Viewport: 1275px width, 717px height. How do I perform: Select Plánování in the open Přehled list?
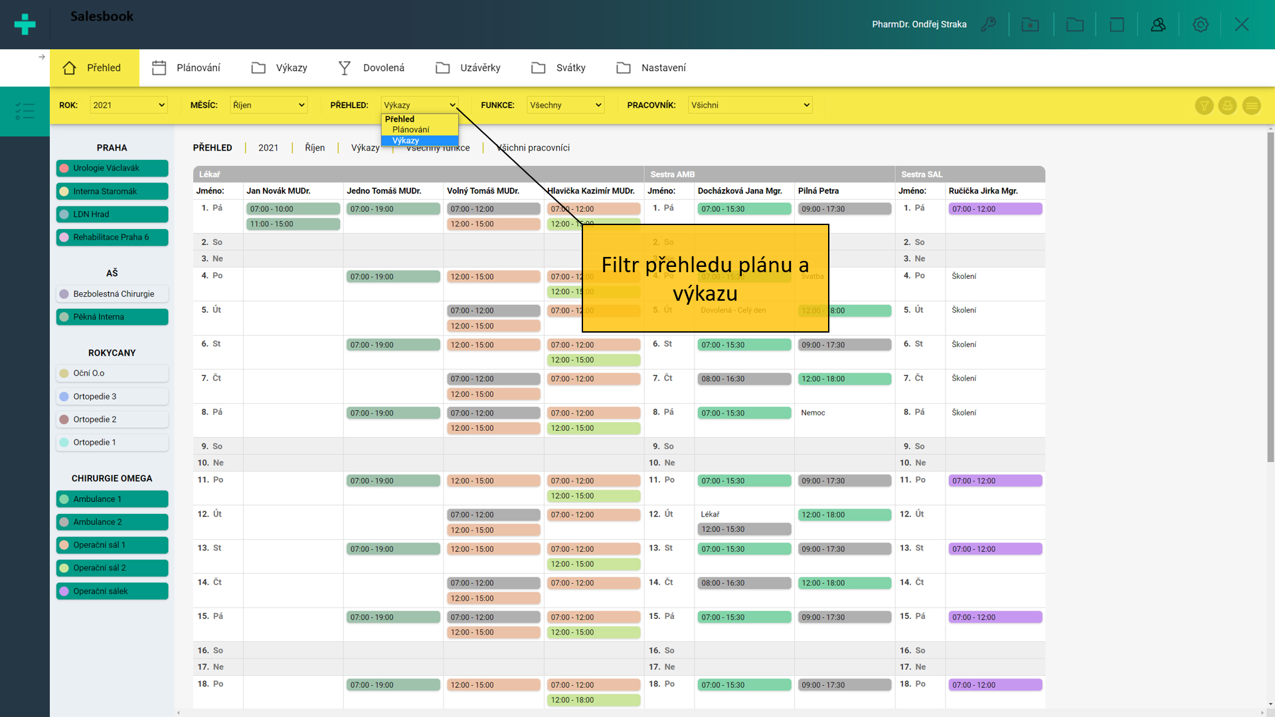tap(411, 129)
